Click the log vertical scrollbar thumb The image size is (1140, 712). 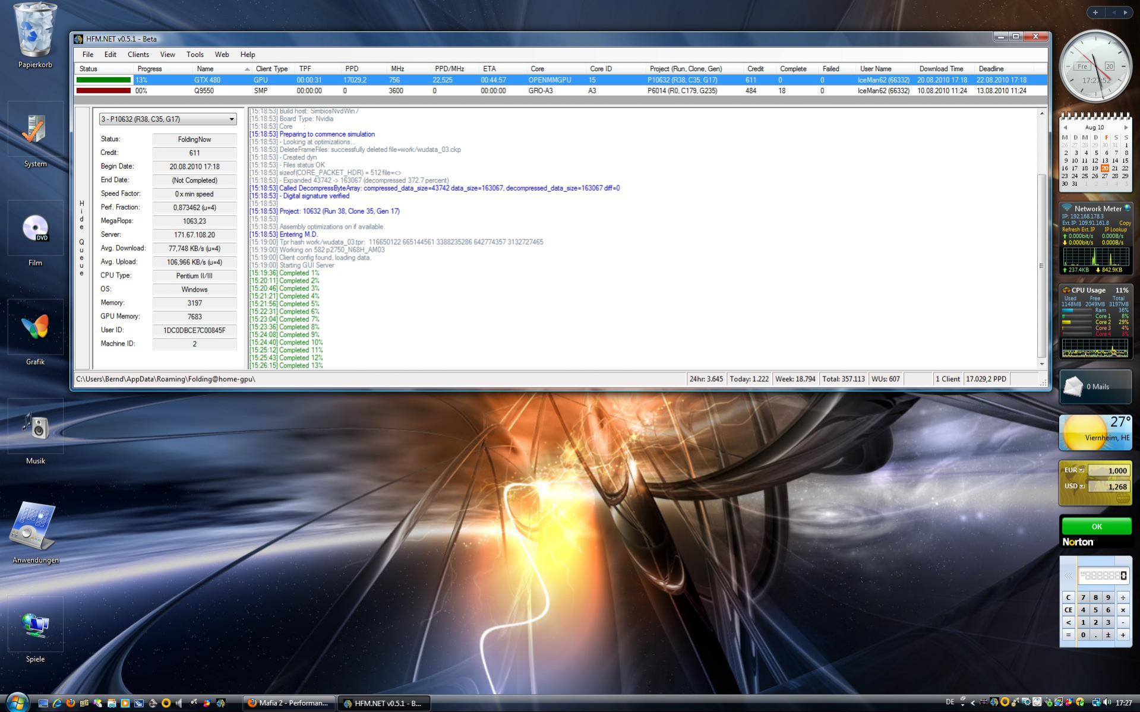pos(1041,265)
